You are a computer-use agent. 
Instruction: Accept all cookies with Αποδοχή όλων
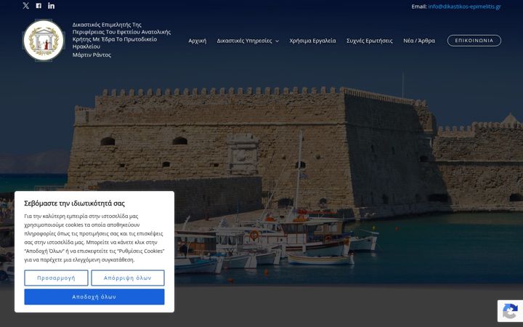pyautogui.click(x=94, y=296)
